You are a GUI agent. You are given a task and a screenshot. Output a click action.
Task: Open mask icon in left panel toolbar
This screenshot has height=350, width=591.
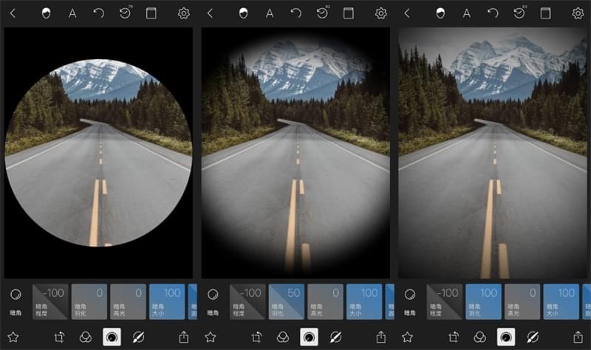point(46,13)
